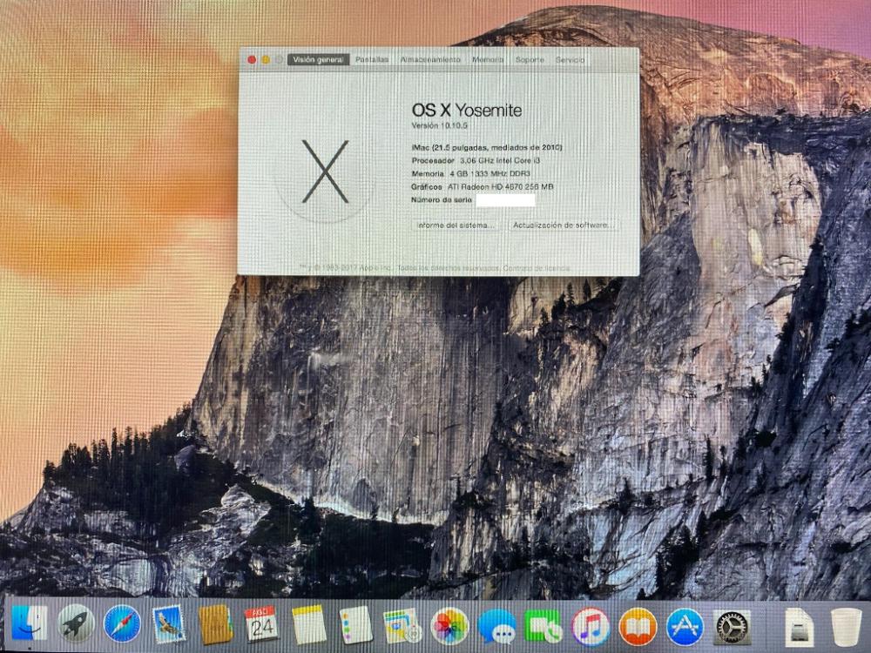Open iTunes music note icon
871x653 pixels.
[591, 626]
